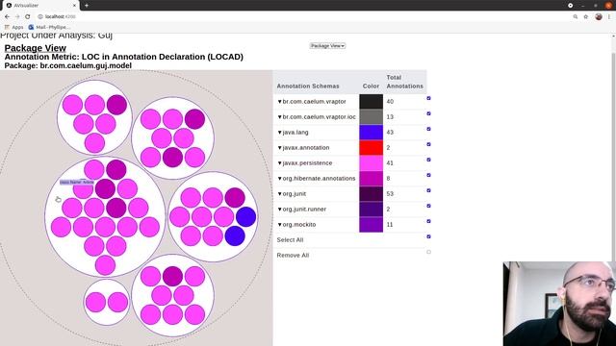Expand the br.com.caelum.vraptor schema row
The image size is (616, 346).
point(280,102)
